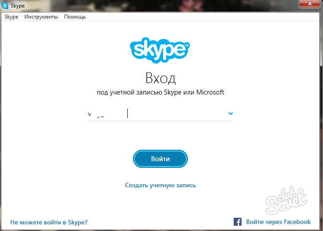Click the partially hidden username text
This screenshot has width=323, height=231.
(x=96, y=114)
